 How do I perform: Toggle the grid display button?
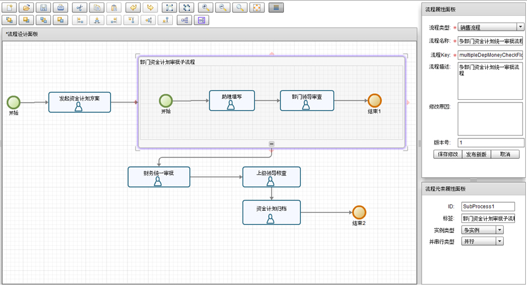[x=276, y=8]
